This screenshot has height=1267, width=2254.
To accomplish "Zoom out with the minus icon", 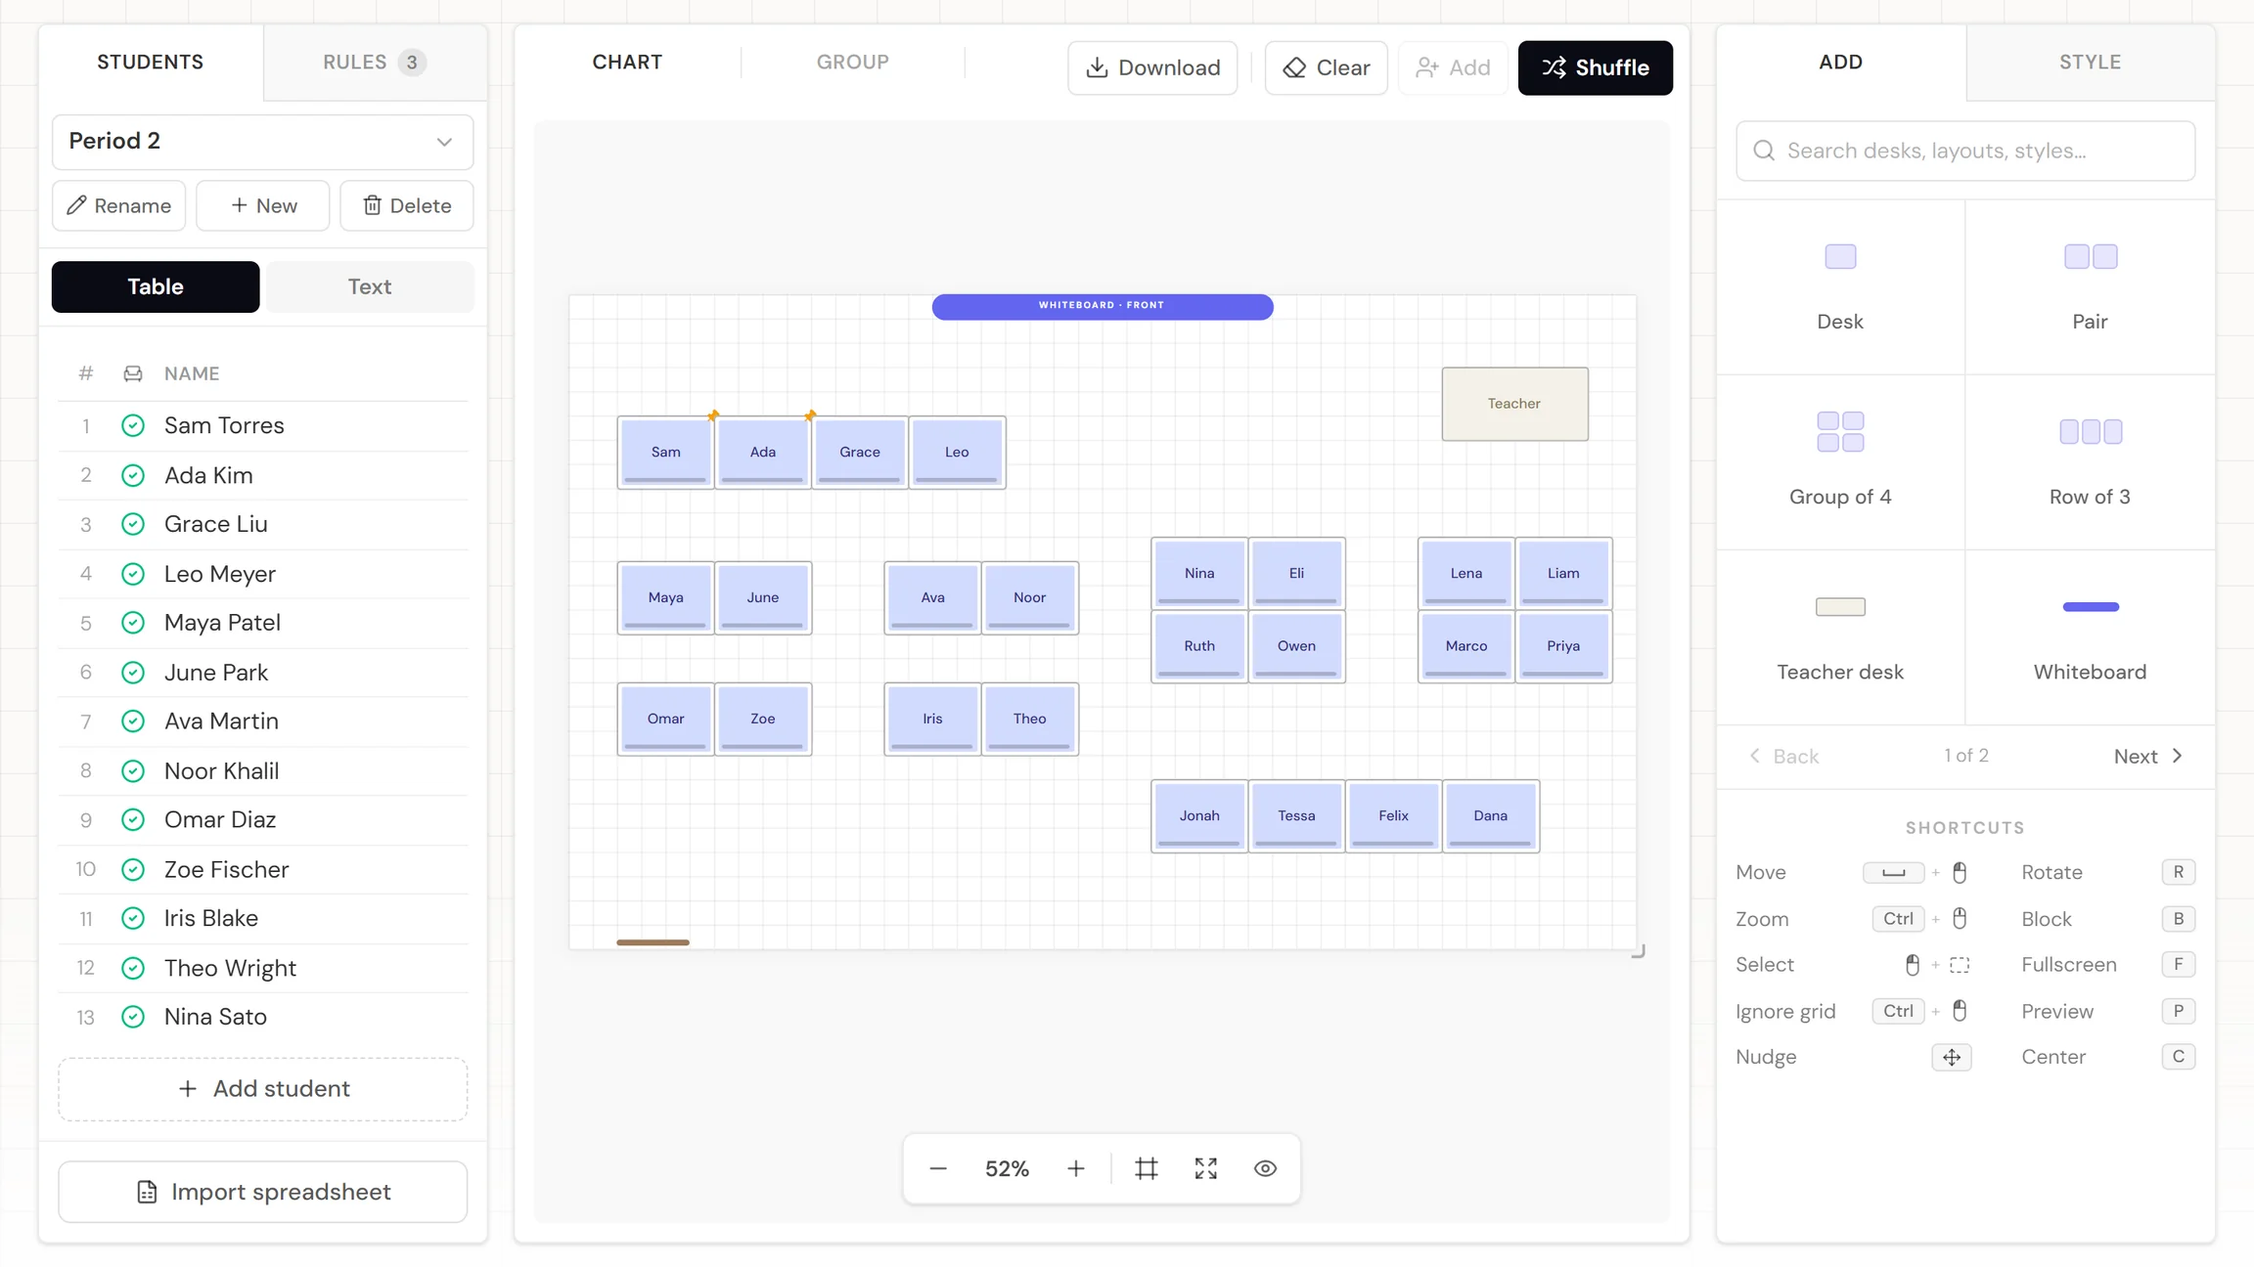I will (x=938, y=1168).
